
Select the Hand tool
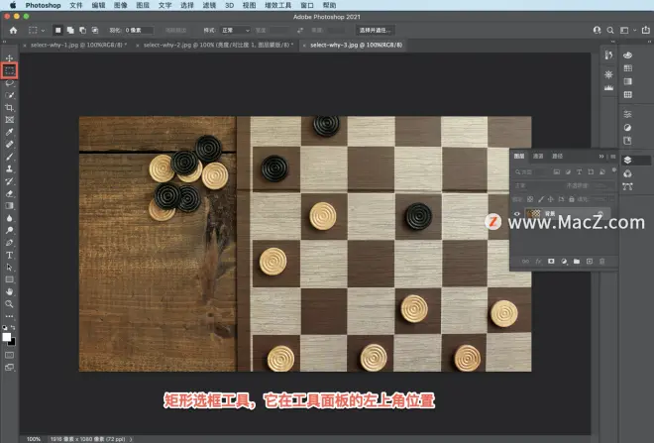click(x=9, y=291)
